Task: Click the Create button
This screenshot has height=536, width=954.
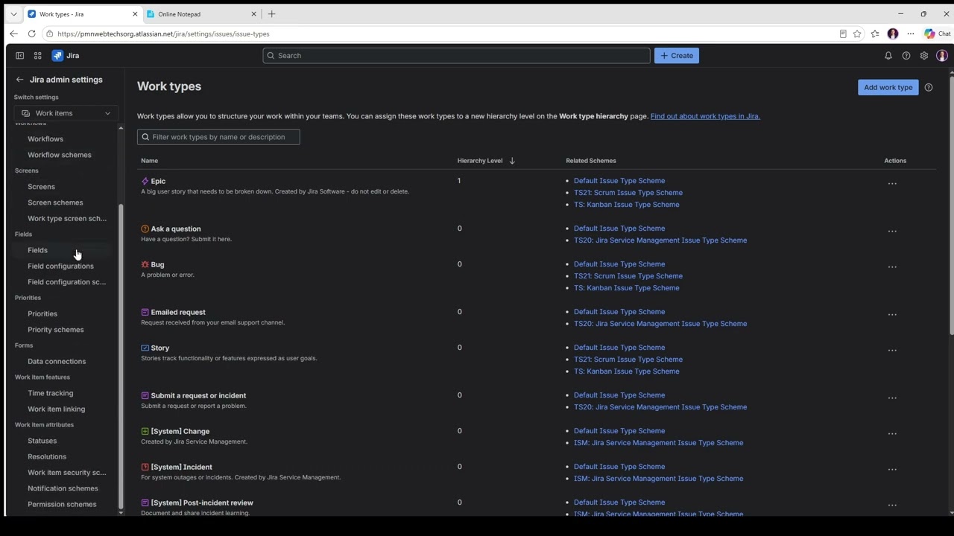Action: pos(677,56)
